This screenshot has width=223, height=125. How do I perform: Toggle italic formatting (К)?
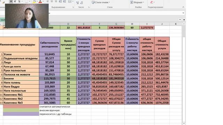tap(15, 1)
